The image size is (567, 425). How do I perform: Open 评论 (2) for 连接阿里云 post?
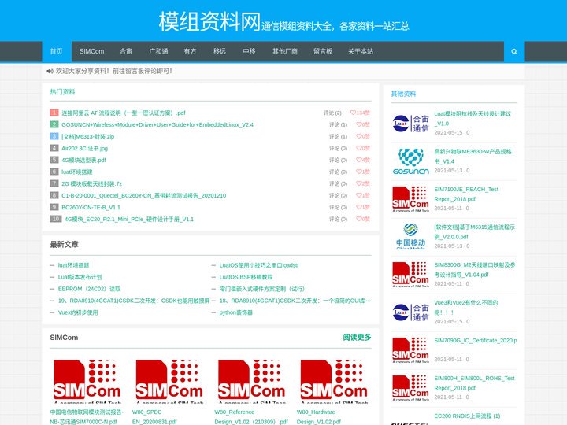332,113
